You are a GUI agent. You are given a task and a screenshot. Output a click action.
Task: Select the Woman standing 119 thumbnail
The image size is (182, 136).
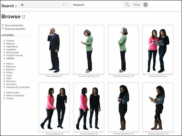tap(89, 50)
